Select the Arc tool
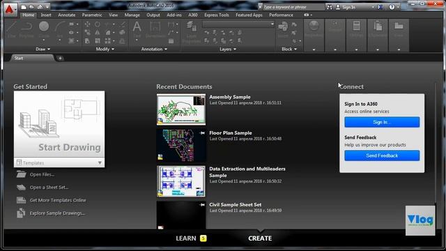This screenshot has height=251, width=446. 59,29
